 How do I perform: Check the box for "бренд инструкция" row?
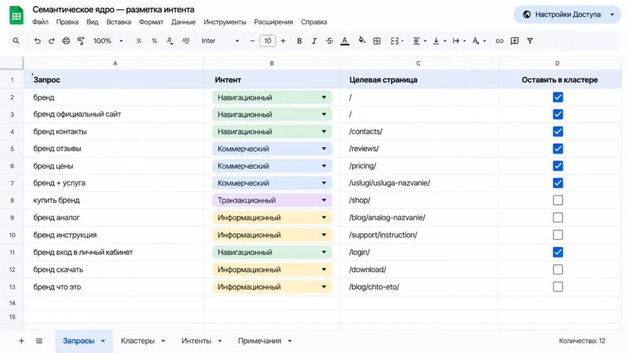pos(557,235)
